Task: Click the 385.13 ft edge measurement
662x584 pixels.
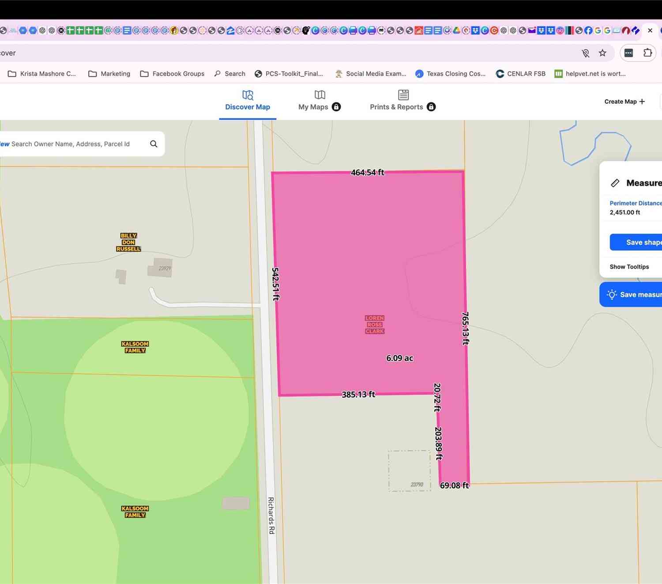Action: tap(358, 394)
